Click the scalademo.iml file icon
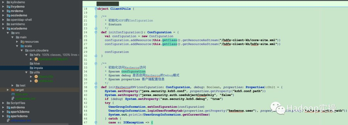 (x=13, y=98)
